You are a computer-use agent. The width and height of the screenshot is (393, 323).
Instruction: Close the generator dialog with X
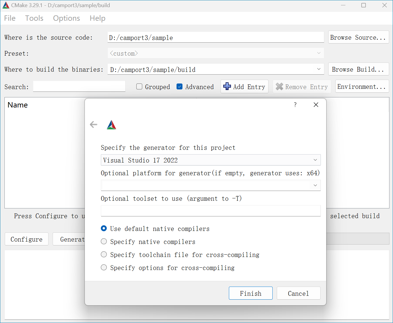click(316, 105)
